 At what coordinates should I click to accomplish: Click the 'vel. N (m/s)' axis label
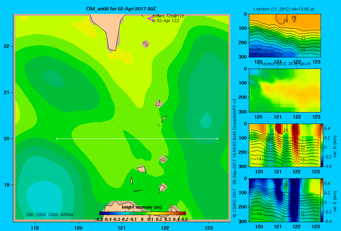tap(335, 146)
